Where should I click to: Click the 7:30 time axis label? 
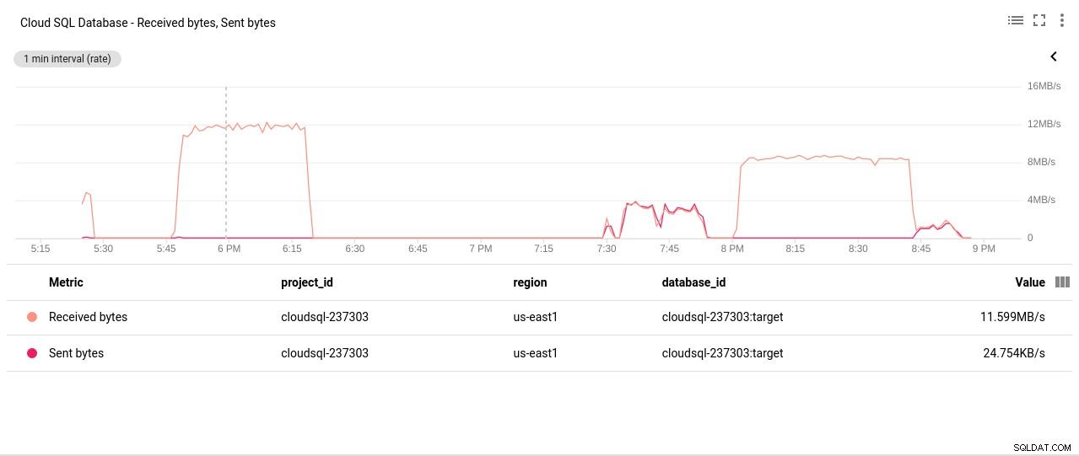click(607, 249)
